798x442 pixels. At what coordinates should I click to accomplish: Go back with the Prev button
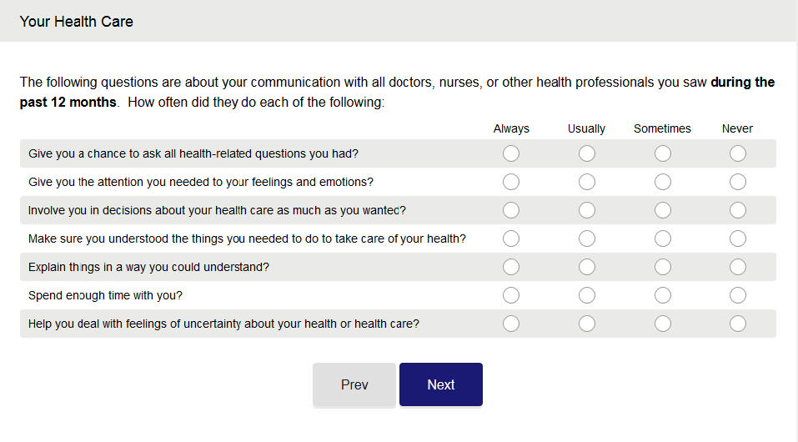click(354, 384)
